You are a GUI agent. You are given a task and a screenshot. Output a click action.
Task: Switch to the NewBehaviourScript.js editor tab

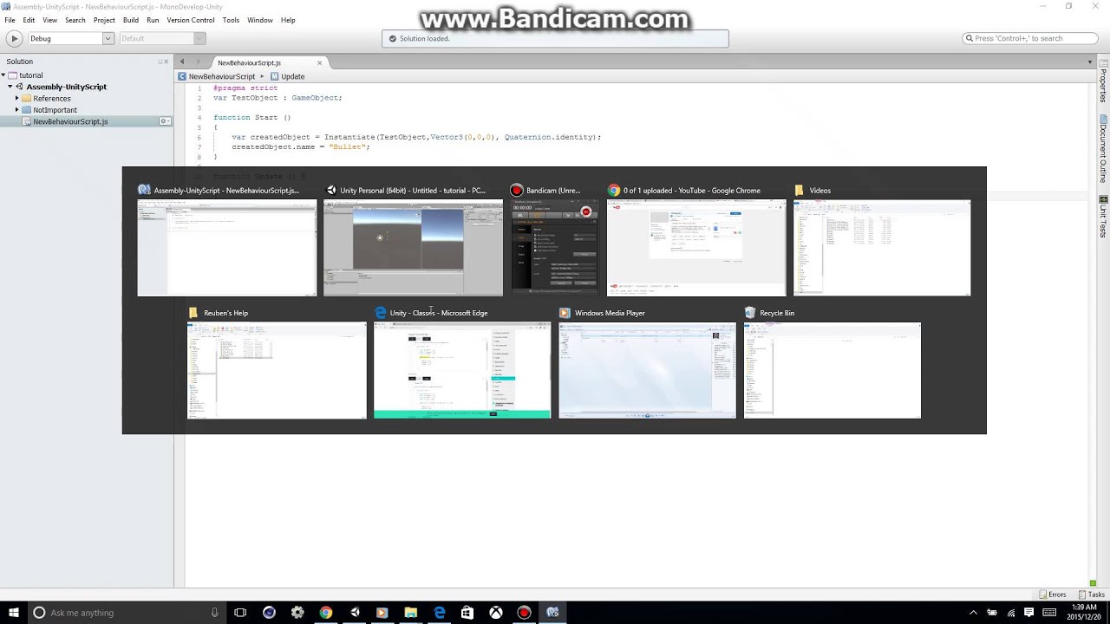tap(250, 62)
